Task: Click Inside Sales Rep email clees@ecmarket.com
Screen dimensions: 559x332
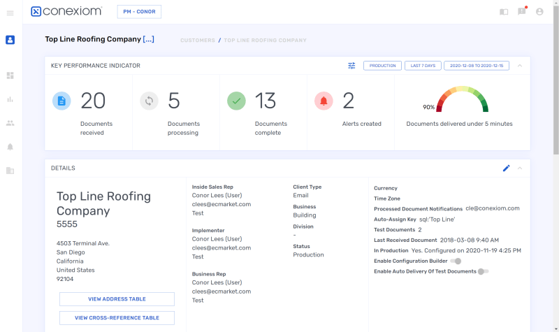Action: pyautogui.click(x=222, y=204)
